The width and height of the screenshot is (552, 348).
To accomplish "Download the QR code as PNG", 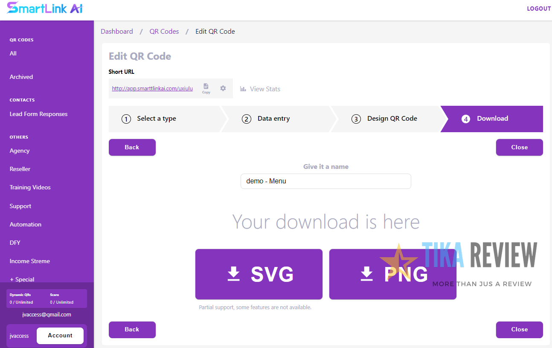I will pos(392,274).
